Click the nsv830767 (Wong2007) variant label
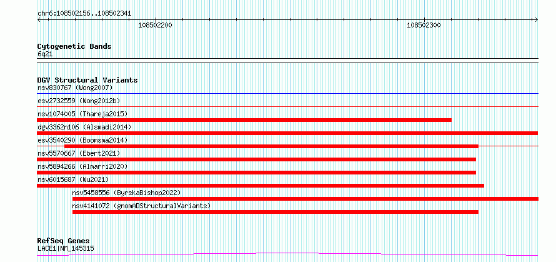 (x=75, y=88)
